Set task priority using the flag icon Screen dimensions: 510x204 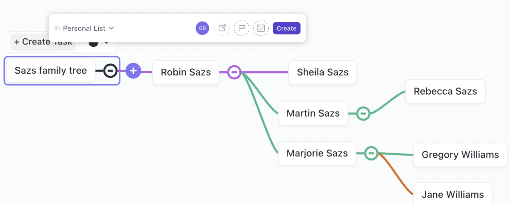(241, 28)
